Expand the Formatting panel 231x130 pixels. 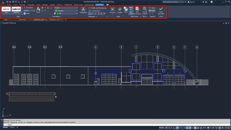tap(57, 17)
